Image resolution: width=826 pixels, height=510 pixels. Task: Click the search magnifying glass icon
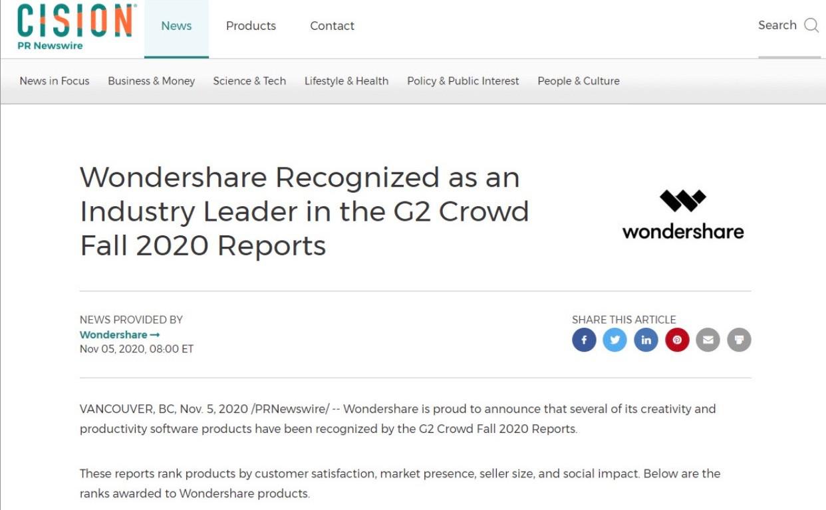point(811,25)
